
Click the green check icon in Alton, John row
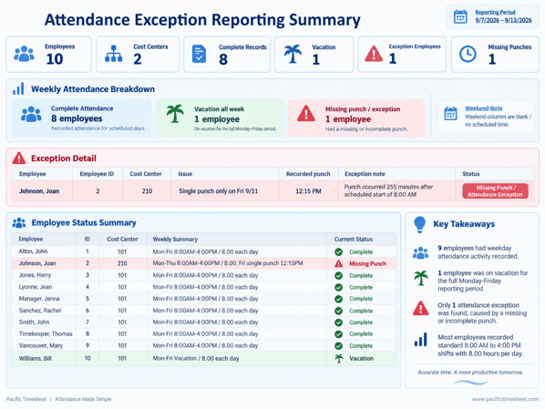[338, 252]
